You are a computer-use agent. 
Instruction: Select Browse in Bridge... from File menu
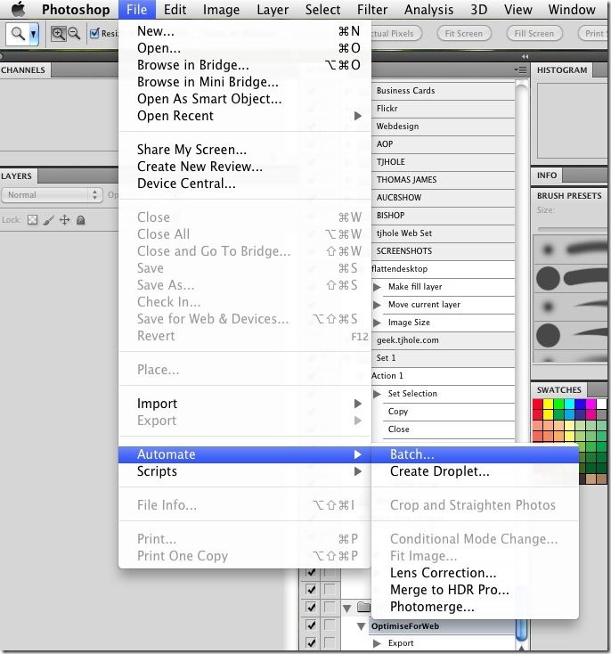pyautogui.click(x=192, y=65)
